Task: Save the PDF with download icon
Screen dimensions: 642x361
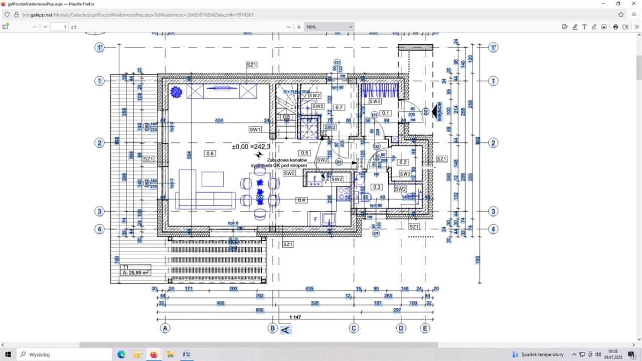Action: [x=625, y=27]
